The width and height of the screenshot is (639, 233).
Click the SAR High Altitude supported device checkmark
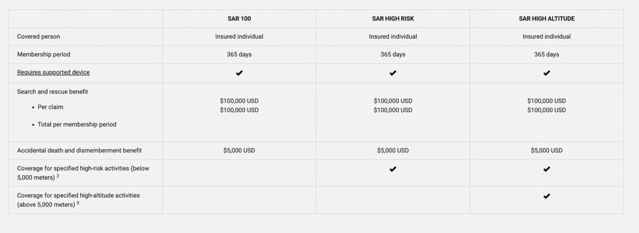click(546, 73)
